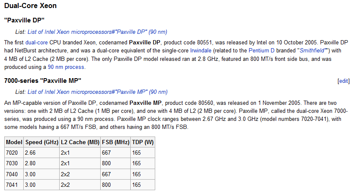Click the Smithfield link
Image resolution: width=354 pixels, height=194 pixels.
[x=313, y=51]
